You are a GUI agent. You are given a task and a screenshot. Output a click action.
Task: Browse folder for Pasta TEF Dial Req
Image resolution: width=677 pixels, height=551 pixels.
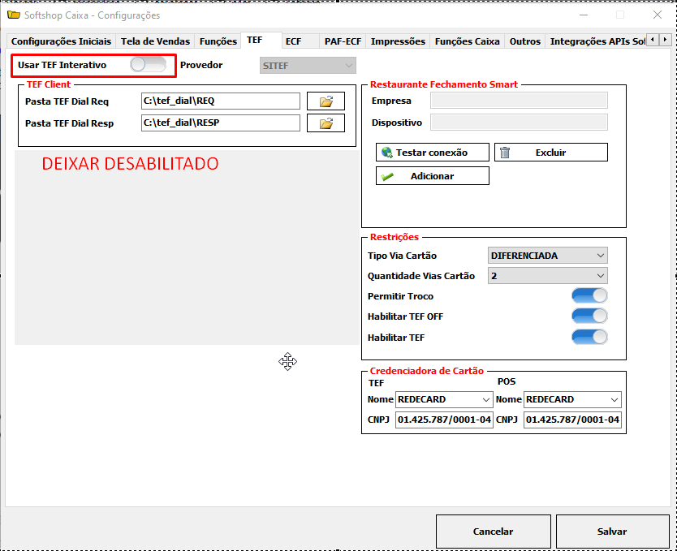tap(326, 101)
